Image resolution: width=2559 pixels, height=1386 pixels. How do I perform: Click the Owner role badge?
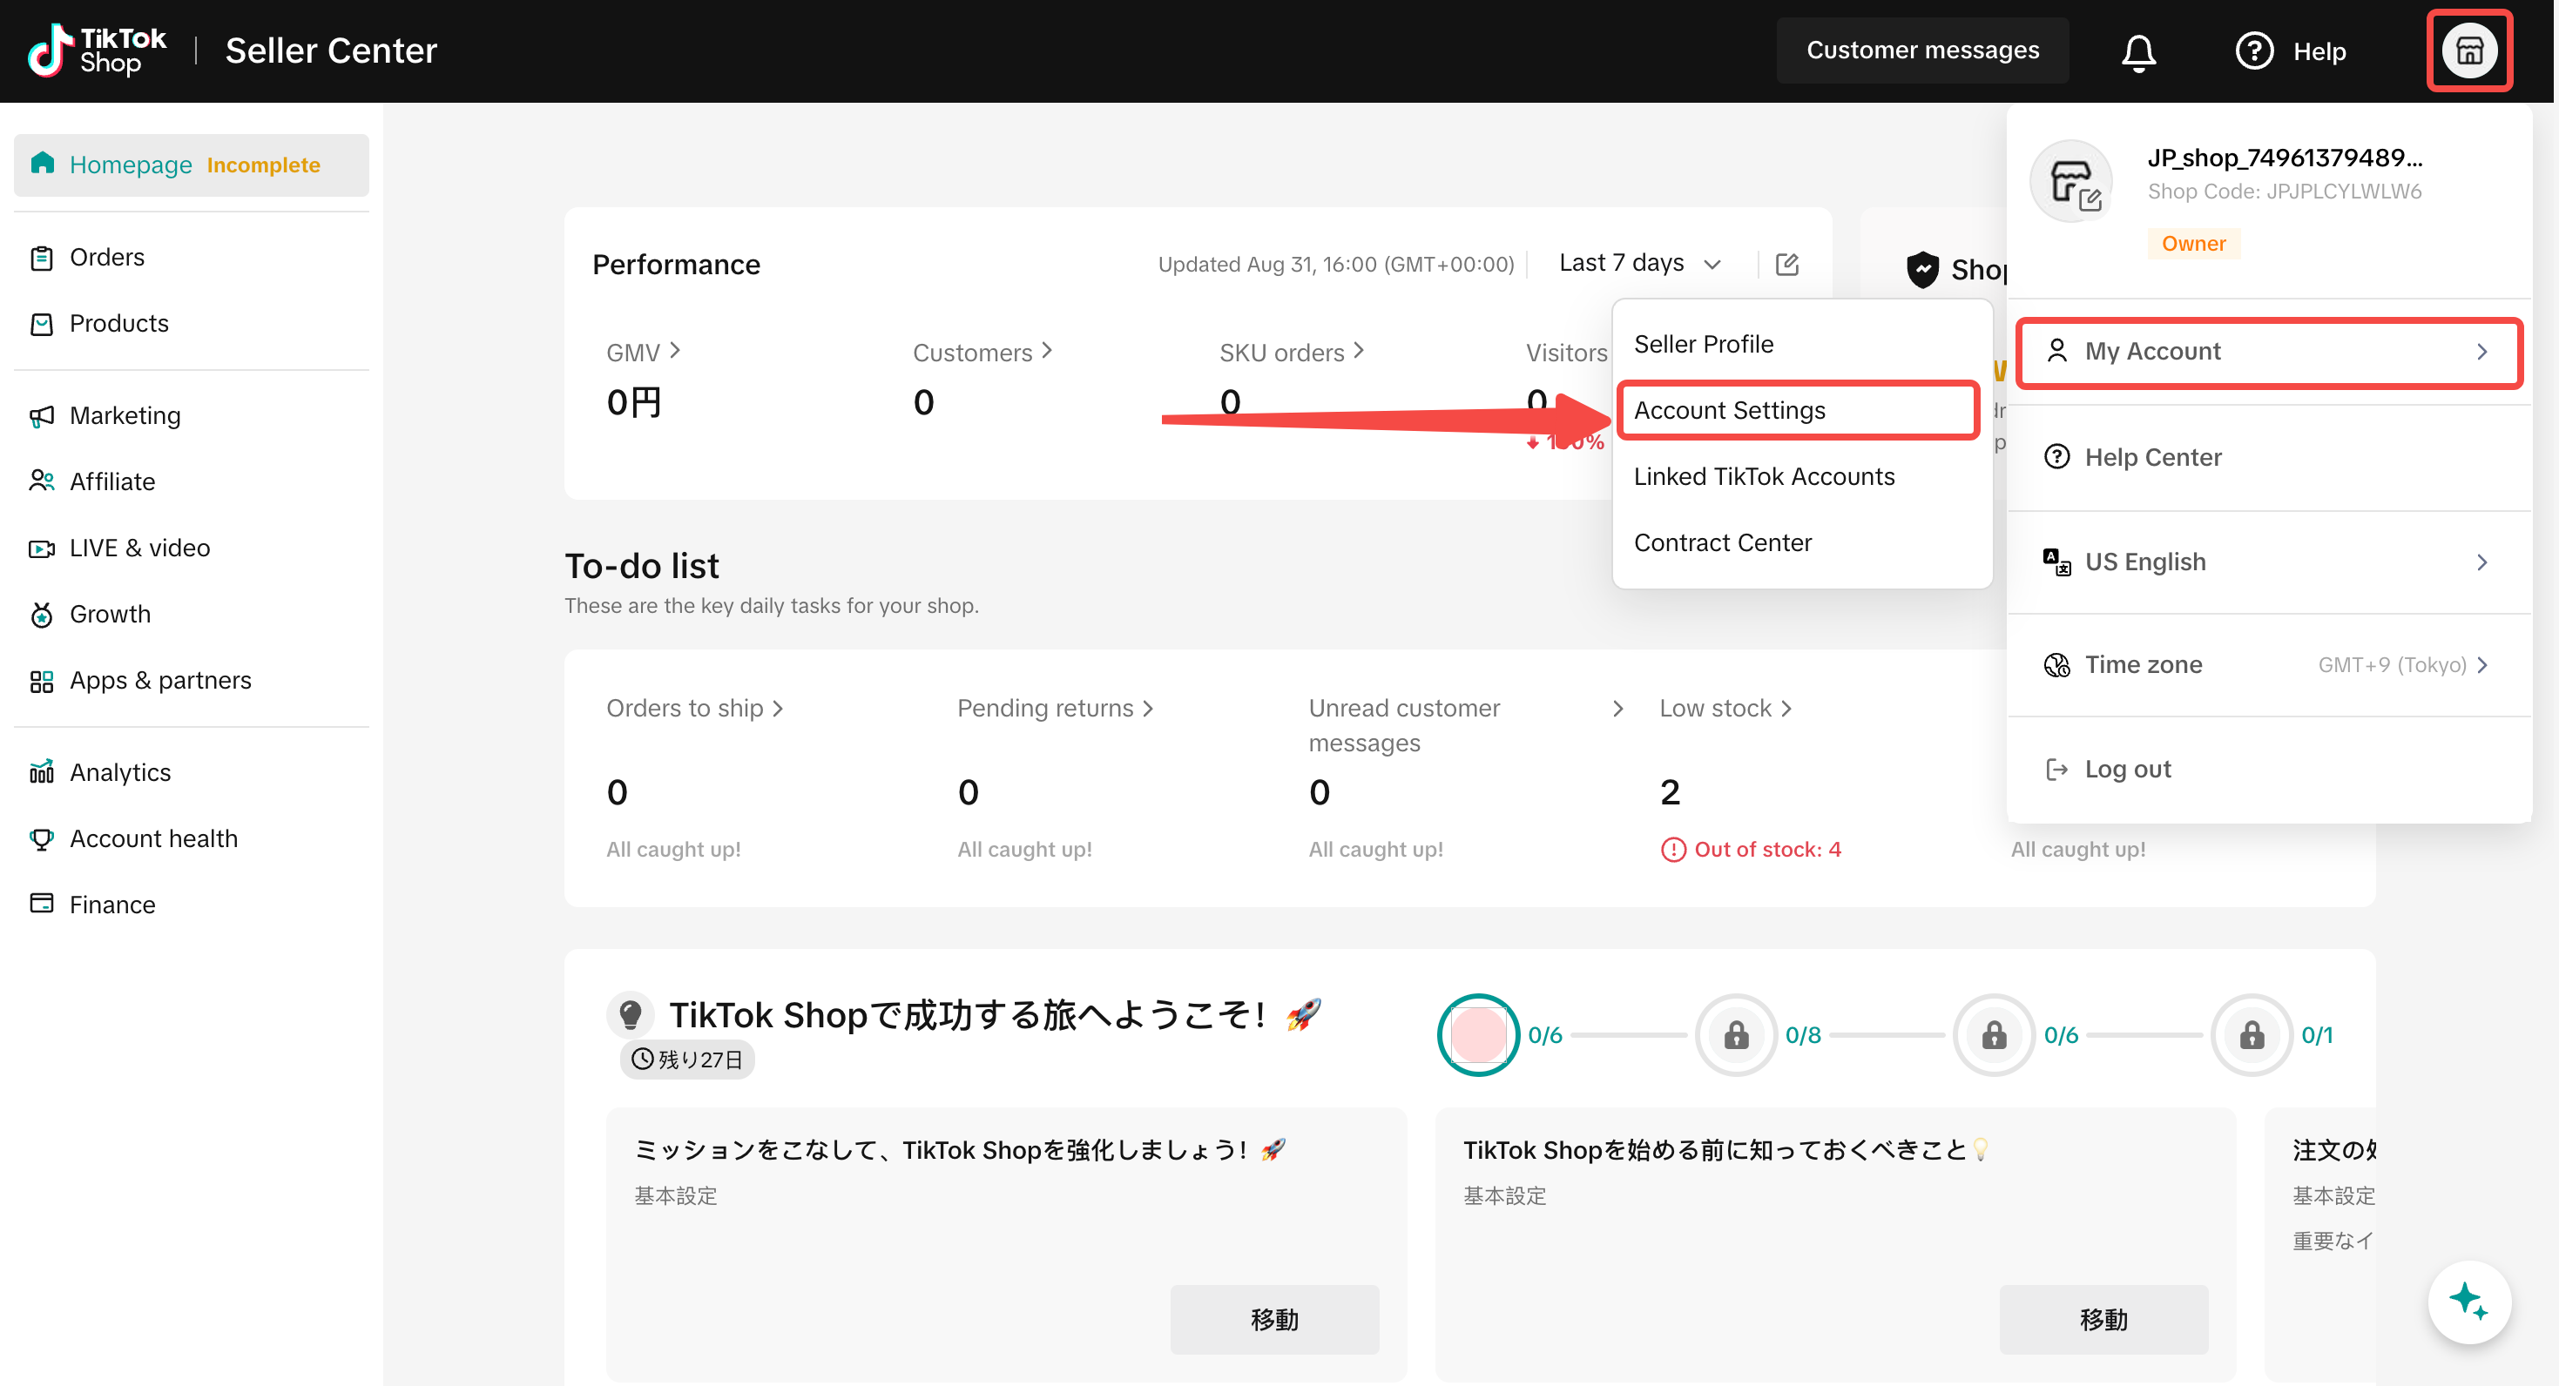[2193, 245]
